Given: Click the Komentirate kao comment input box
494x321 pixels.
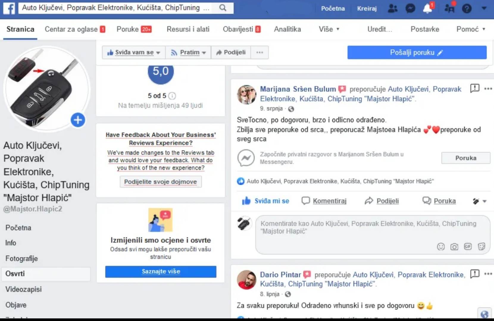Looking at the screenshot, I should [x=373, y=235].
